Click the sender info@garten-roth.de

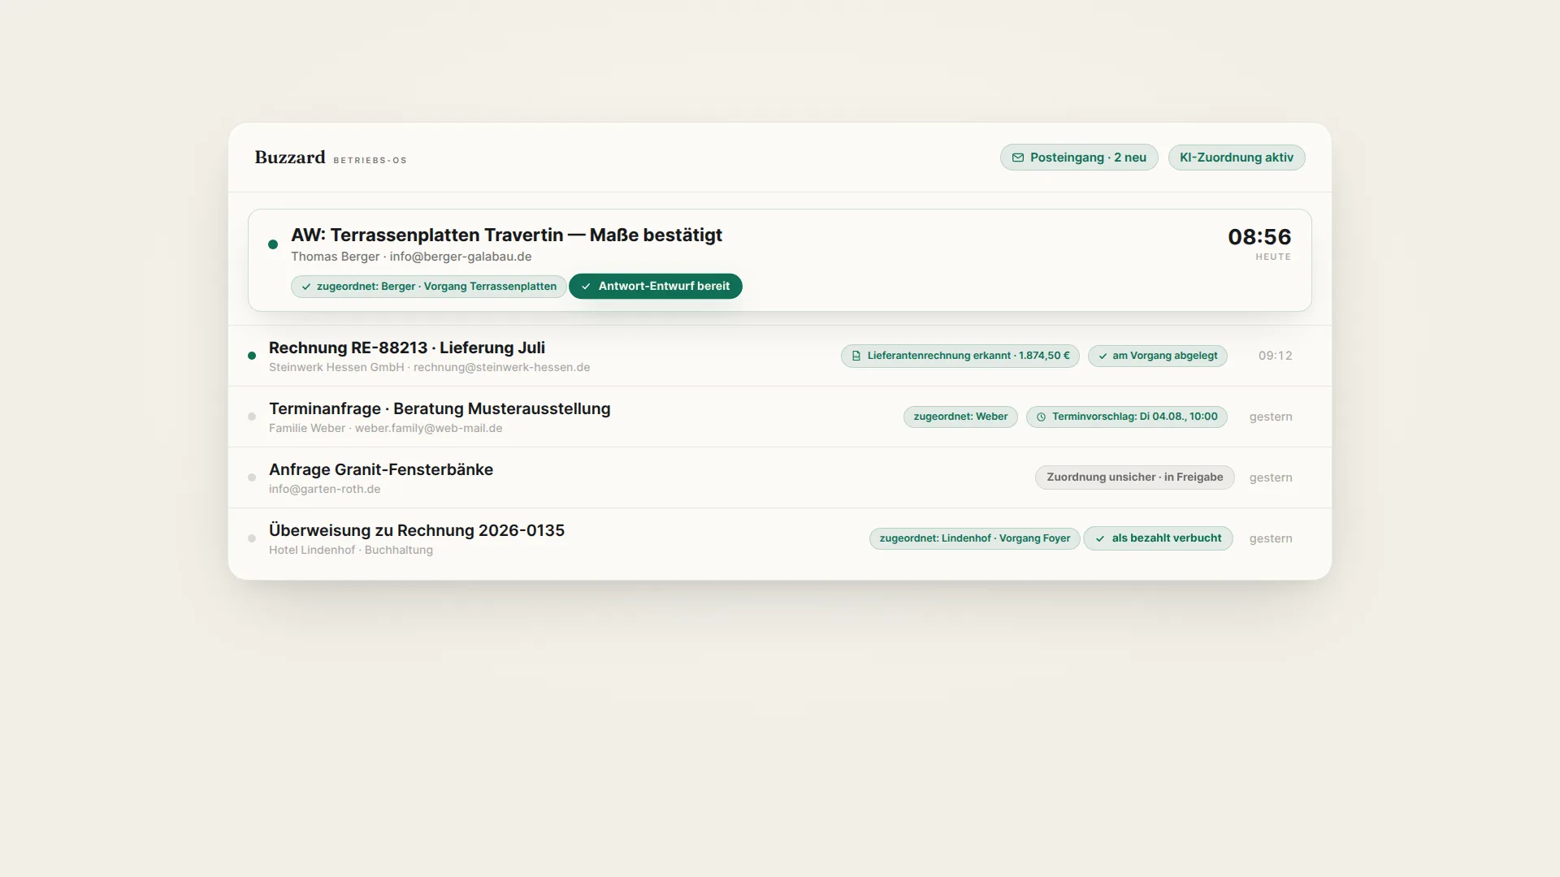(x=325, y=489)
